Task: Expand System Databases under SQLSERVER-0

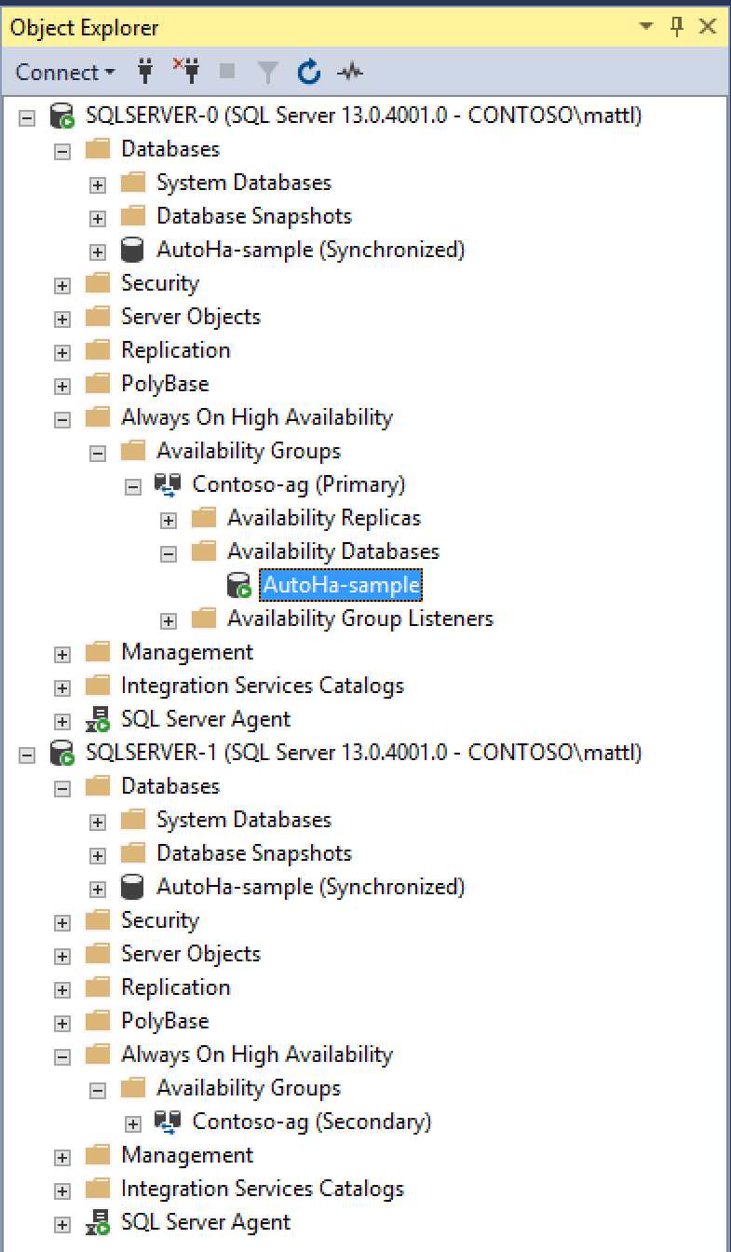Action: click(x=97, y=183)
